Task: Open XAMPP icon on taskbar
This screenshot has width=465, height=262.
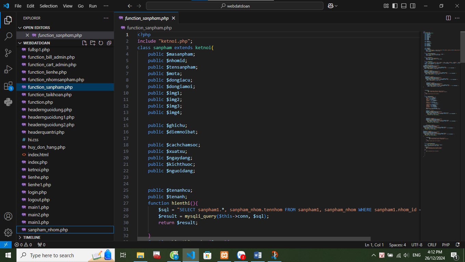Action: coord(224,255)
